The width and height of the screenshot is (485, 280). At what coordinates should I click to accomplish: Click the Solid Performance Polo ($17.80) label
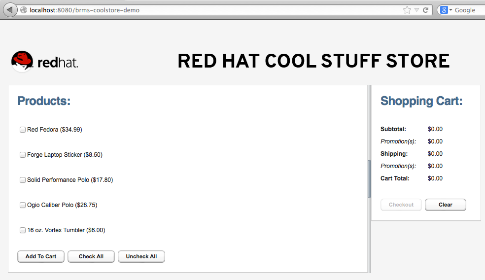(70, 180)
